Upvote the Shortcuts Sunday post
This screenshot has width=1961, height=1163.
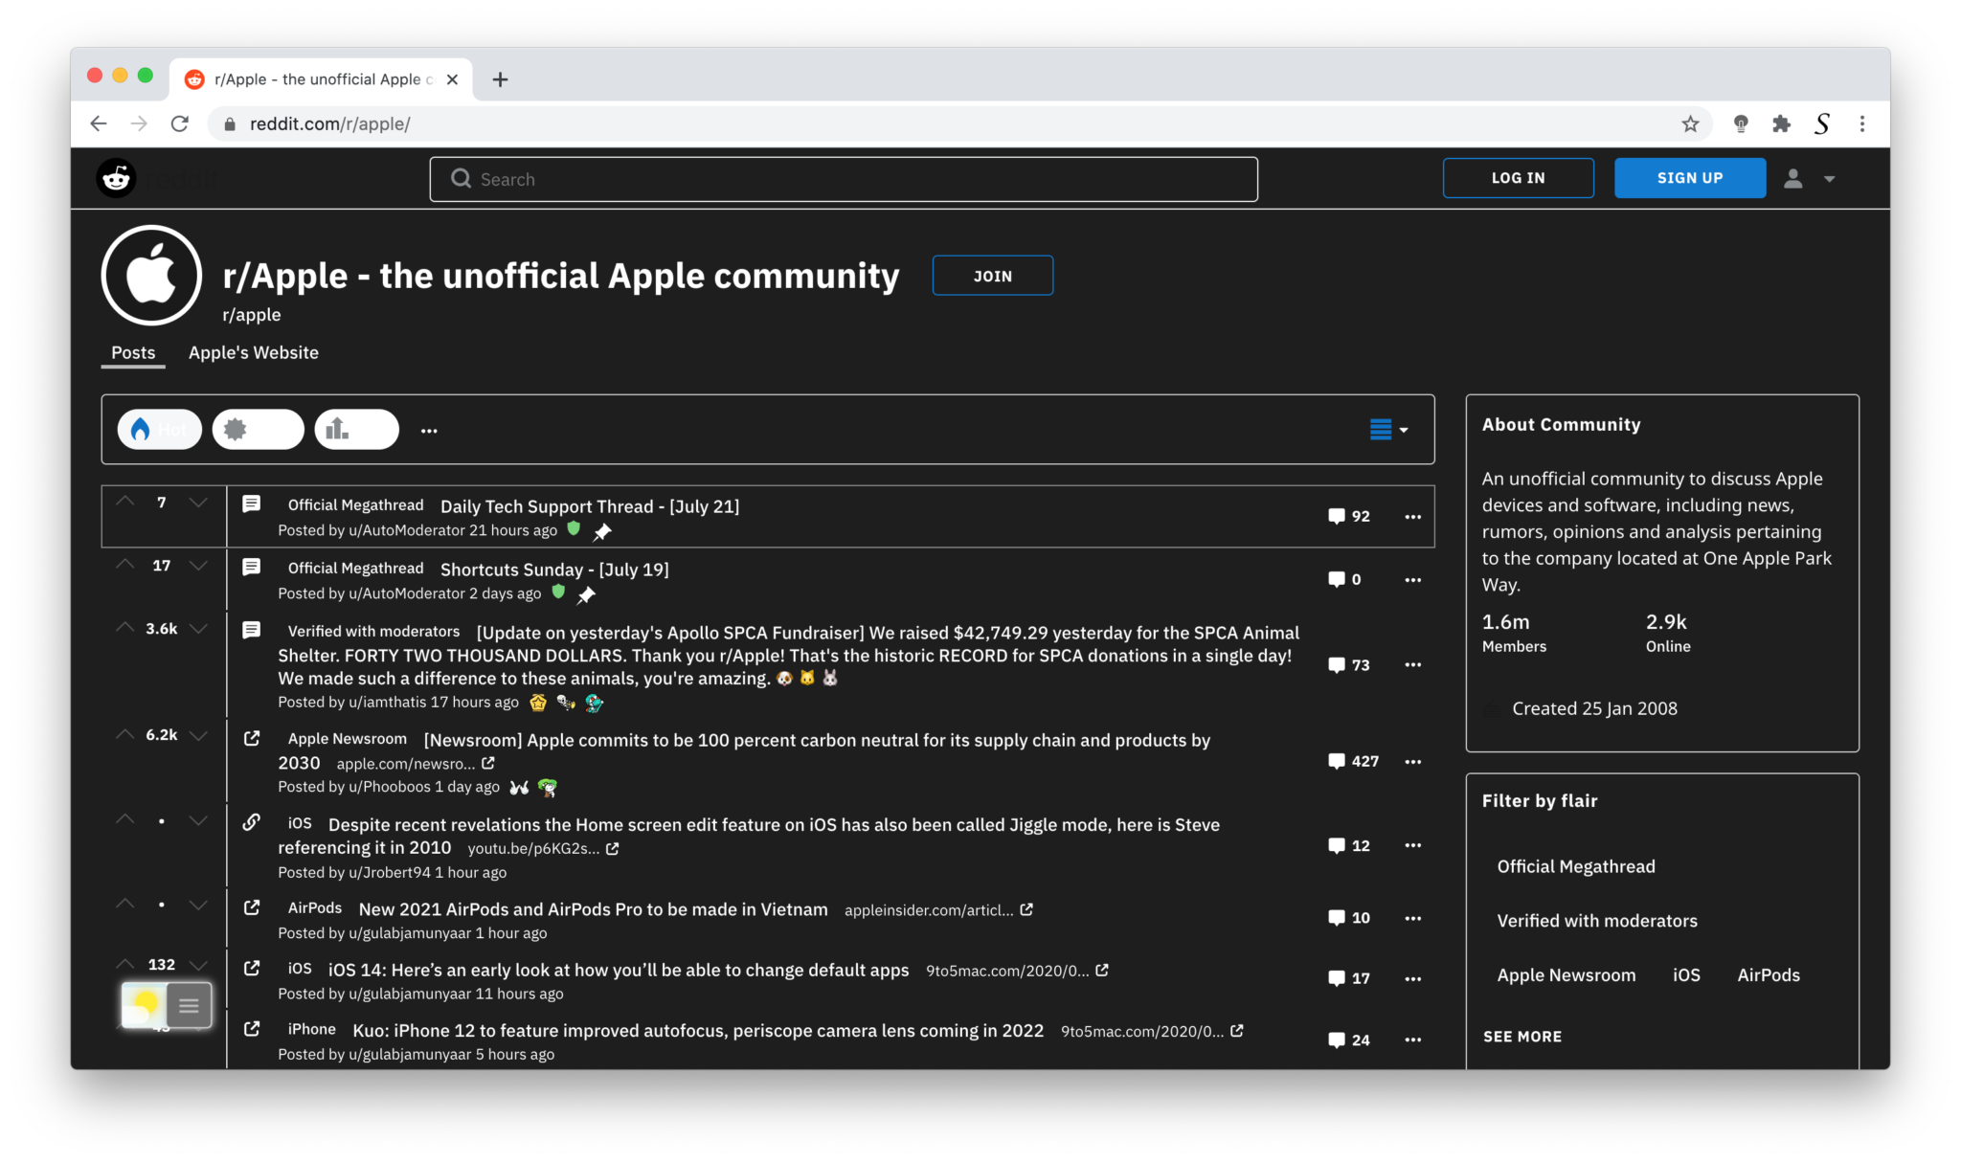125,565
